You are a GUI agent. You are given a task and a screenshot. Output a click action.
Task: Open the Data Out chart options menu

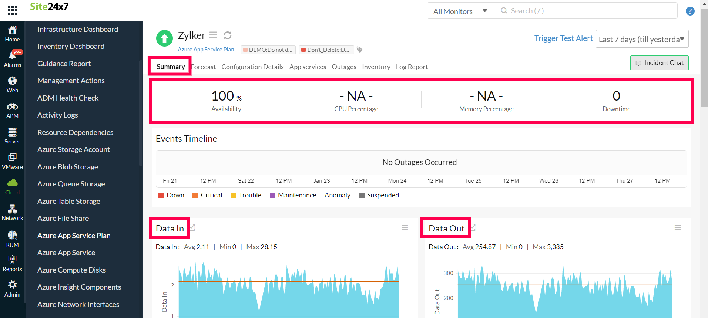click(x=678, y=228)
